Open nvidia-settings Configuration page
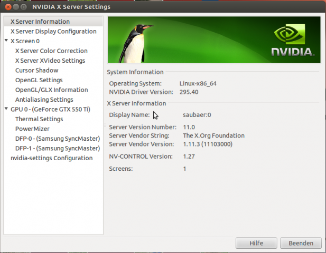 click(52, 158)
